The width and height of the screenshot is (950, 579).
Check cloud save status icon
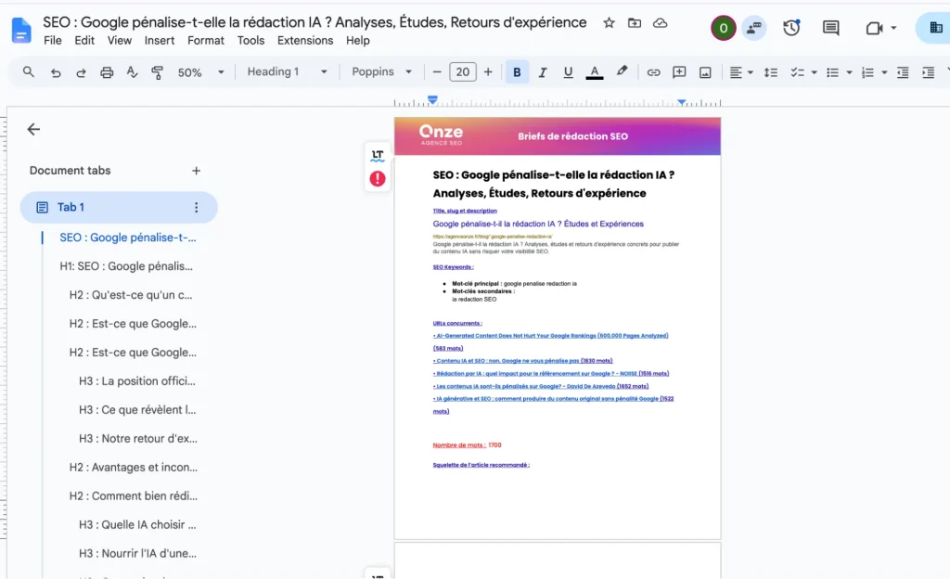coord(660,23)
